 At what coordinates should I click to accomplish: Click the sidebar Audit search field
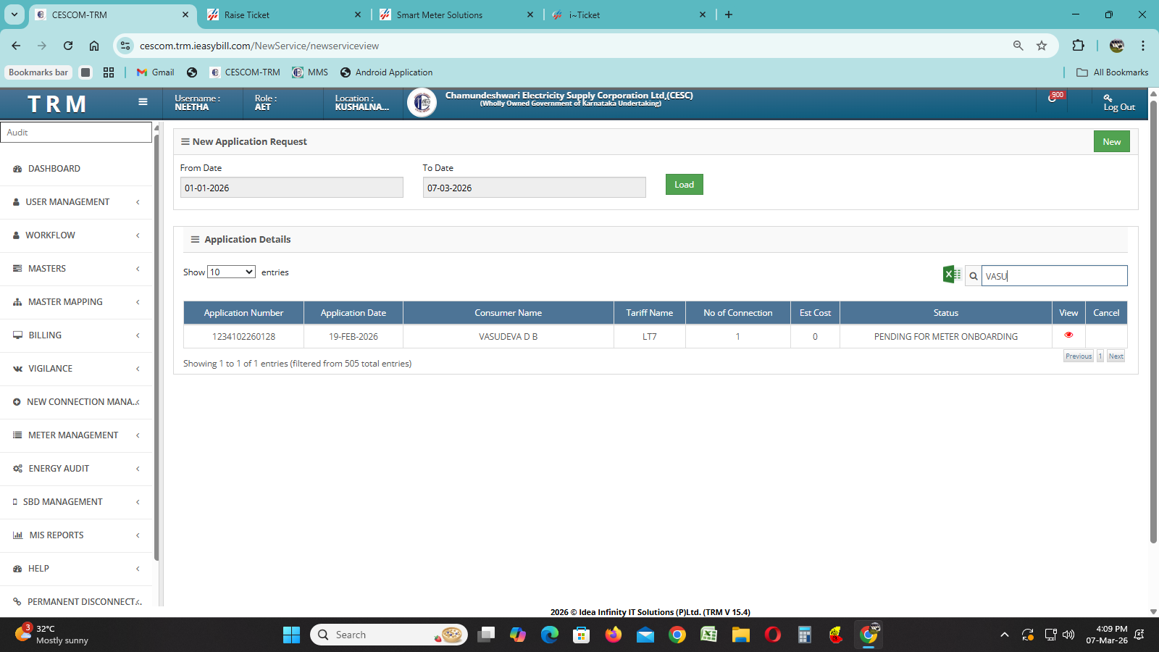pyautogui.click(x=76, y=133)
